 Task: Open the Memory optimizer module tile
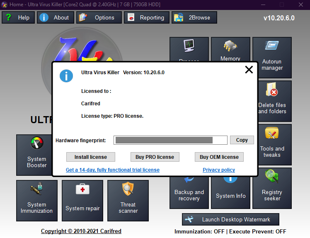click(x=230, y=49)
